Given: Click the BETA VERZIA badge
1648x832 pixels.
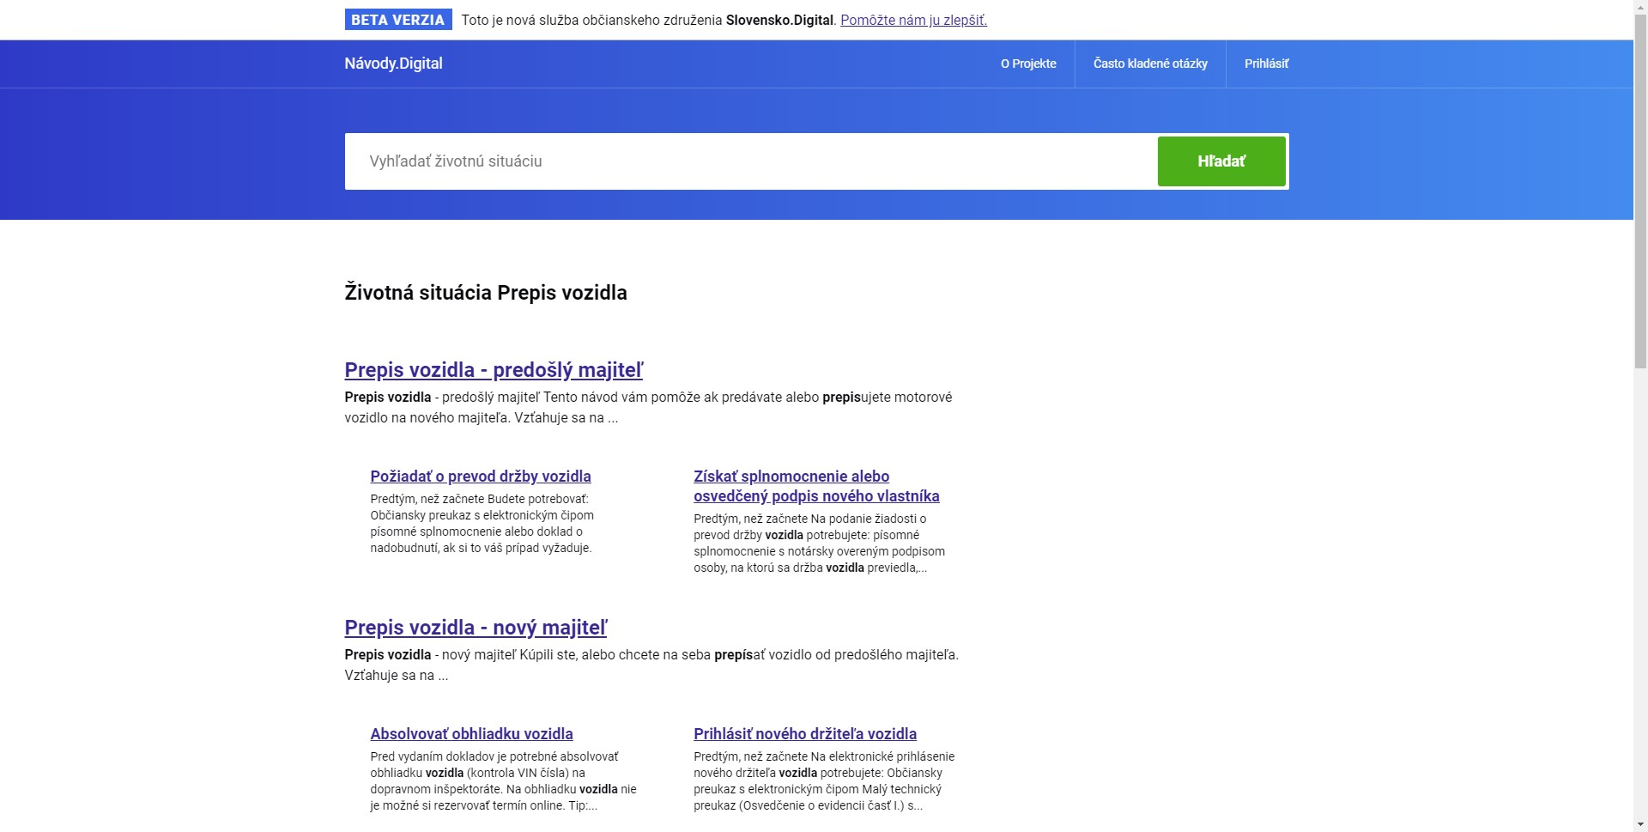Looking at the screenshot, I should 397,19.
